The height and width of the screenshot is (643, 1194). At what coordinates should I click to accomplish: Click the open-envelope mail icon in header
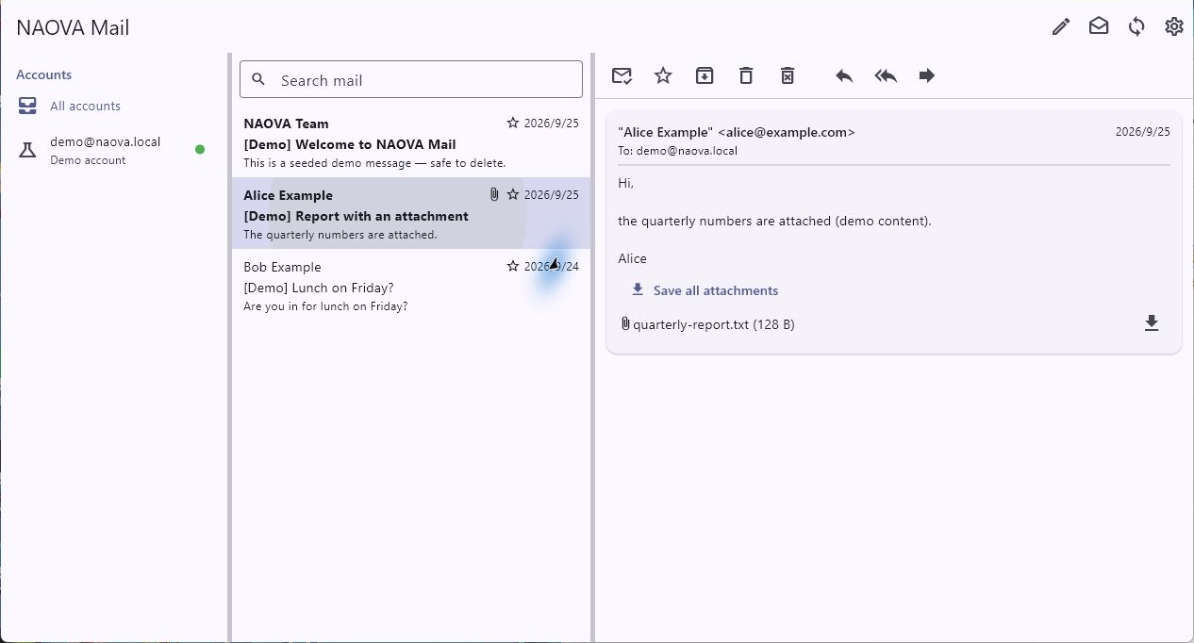click(1099, 26)
